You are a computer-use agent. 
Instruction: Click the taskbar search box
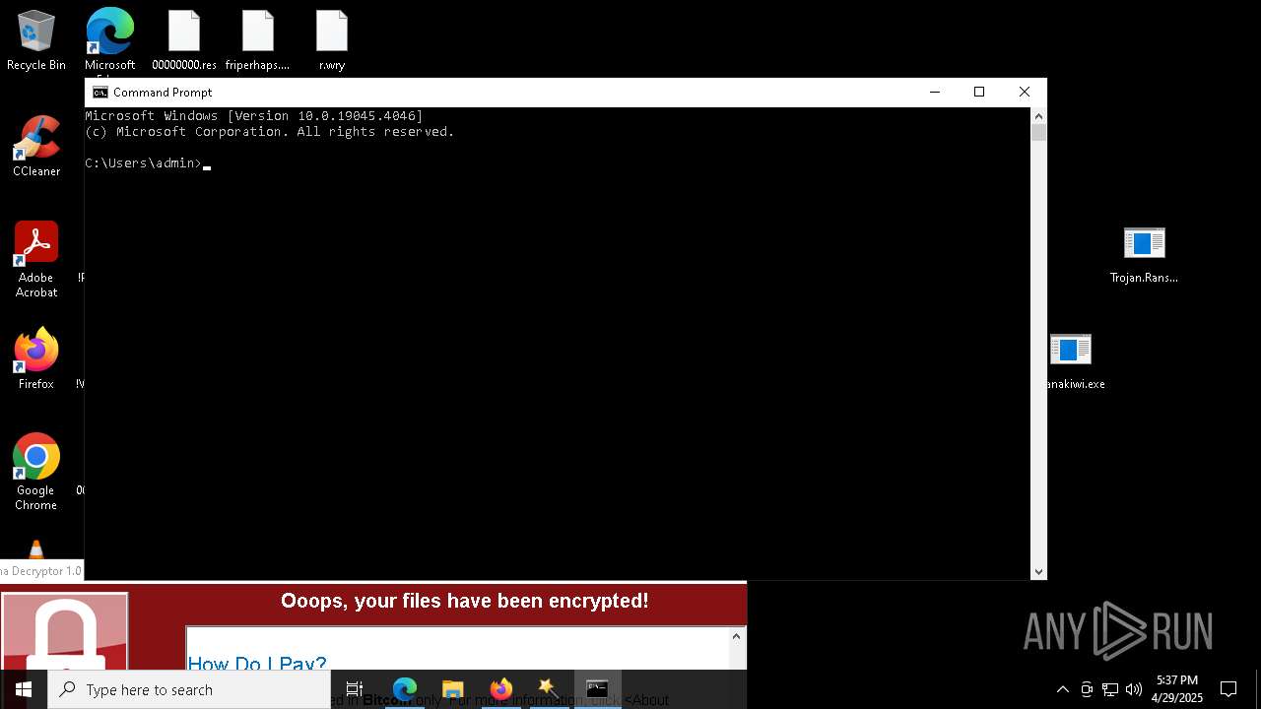click(x=189, y=689)
